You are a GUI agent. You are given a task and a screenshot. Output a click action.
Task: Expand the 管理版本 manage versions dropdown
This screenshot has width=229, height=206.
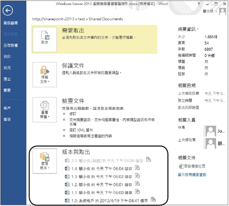click(x=45, y=161)
